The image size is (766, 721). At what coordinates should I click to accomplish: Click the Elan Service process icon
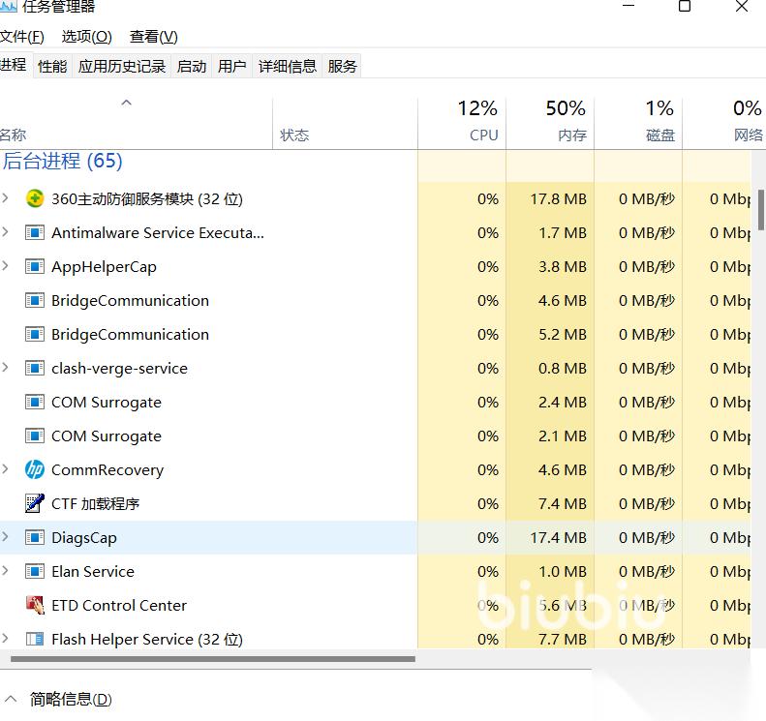[x=35, y=572]
